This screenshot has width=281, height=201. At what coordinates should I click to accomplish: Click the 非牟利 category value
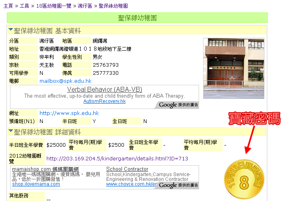pyautogui.click(x=46, y=57)
